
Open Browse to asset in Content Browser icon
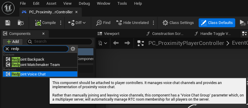click(x=21, y=23)
